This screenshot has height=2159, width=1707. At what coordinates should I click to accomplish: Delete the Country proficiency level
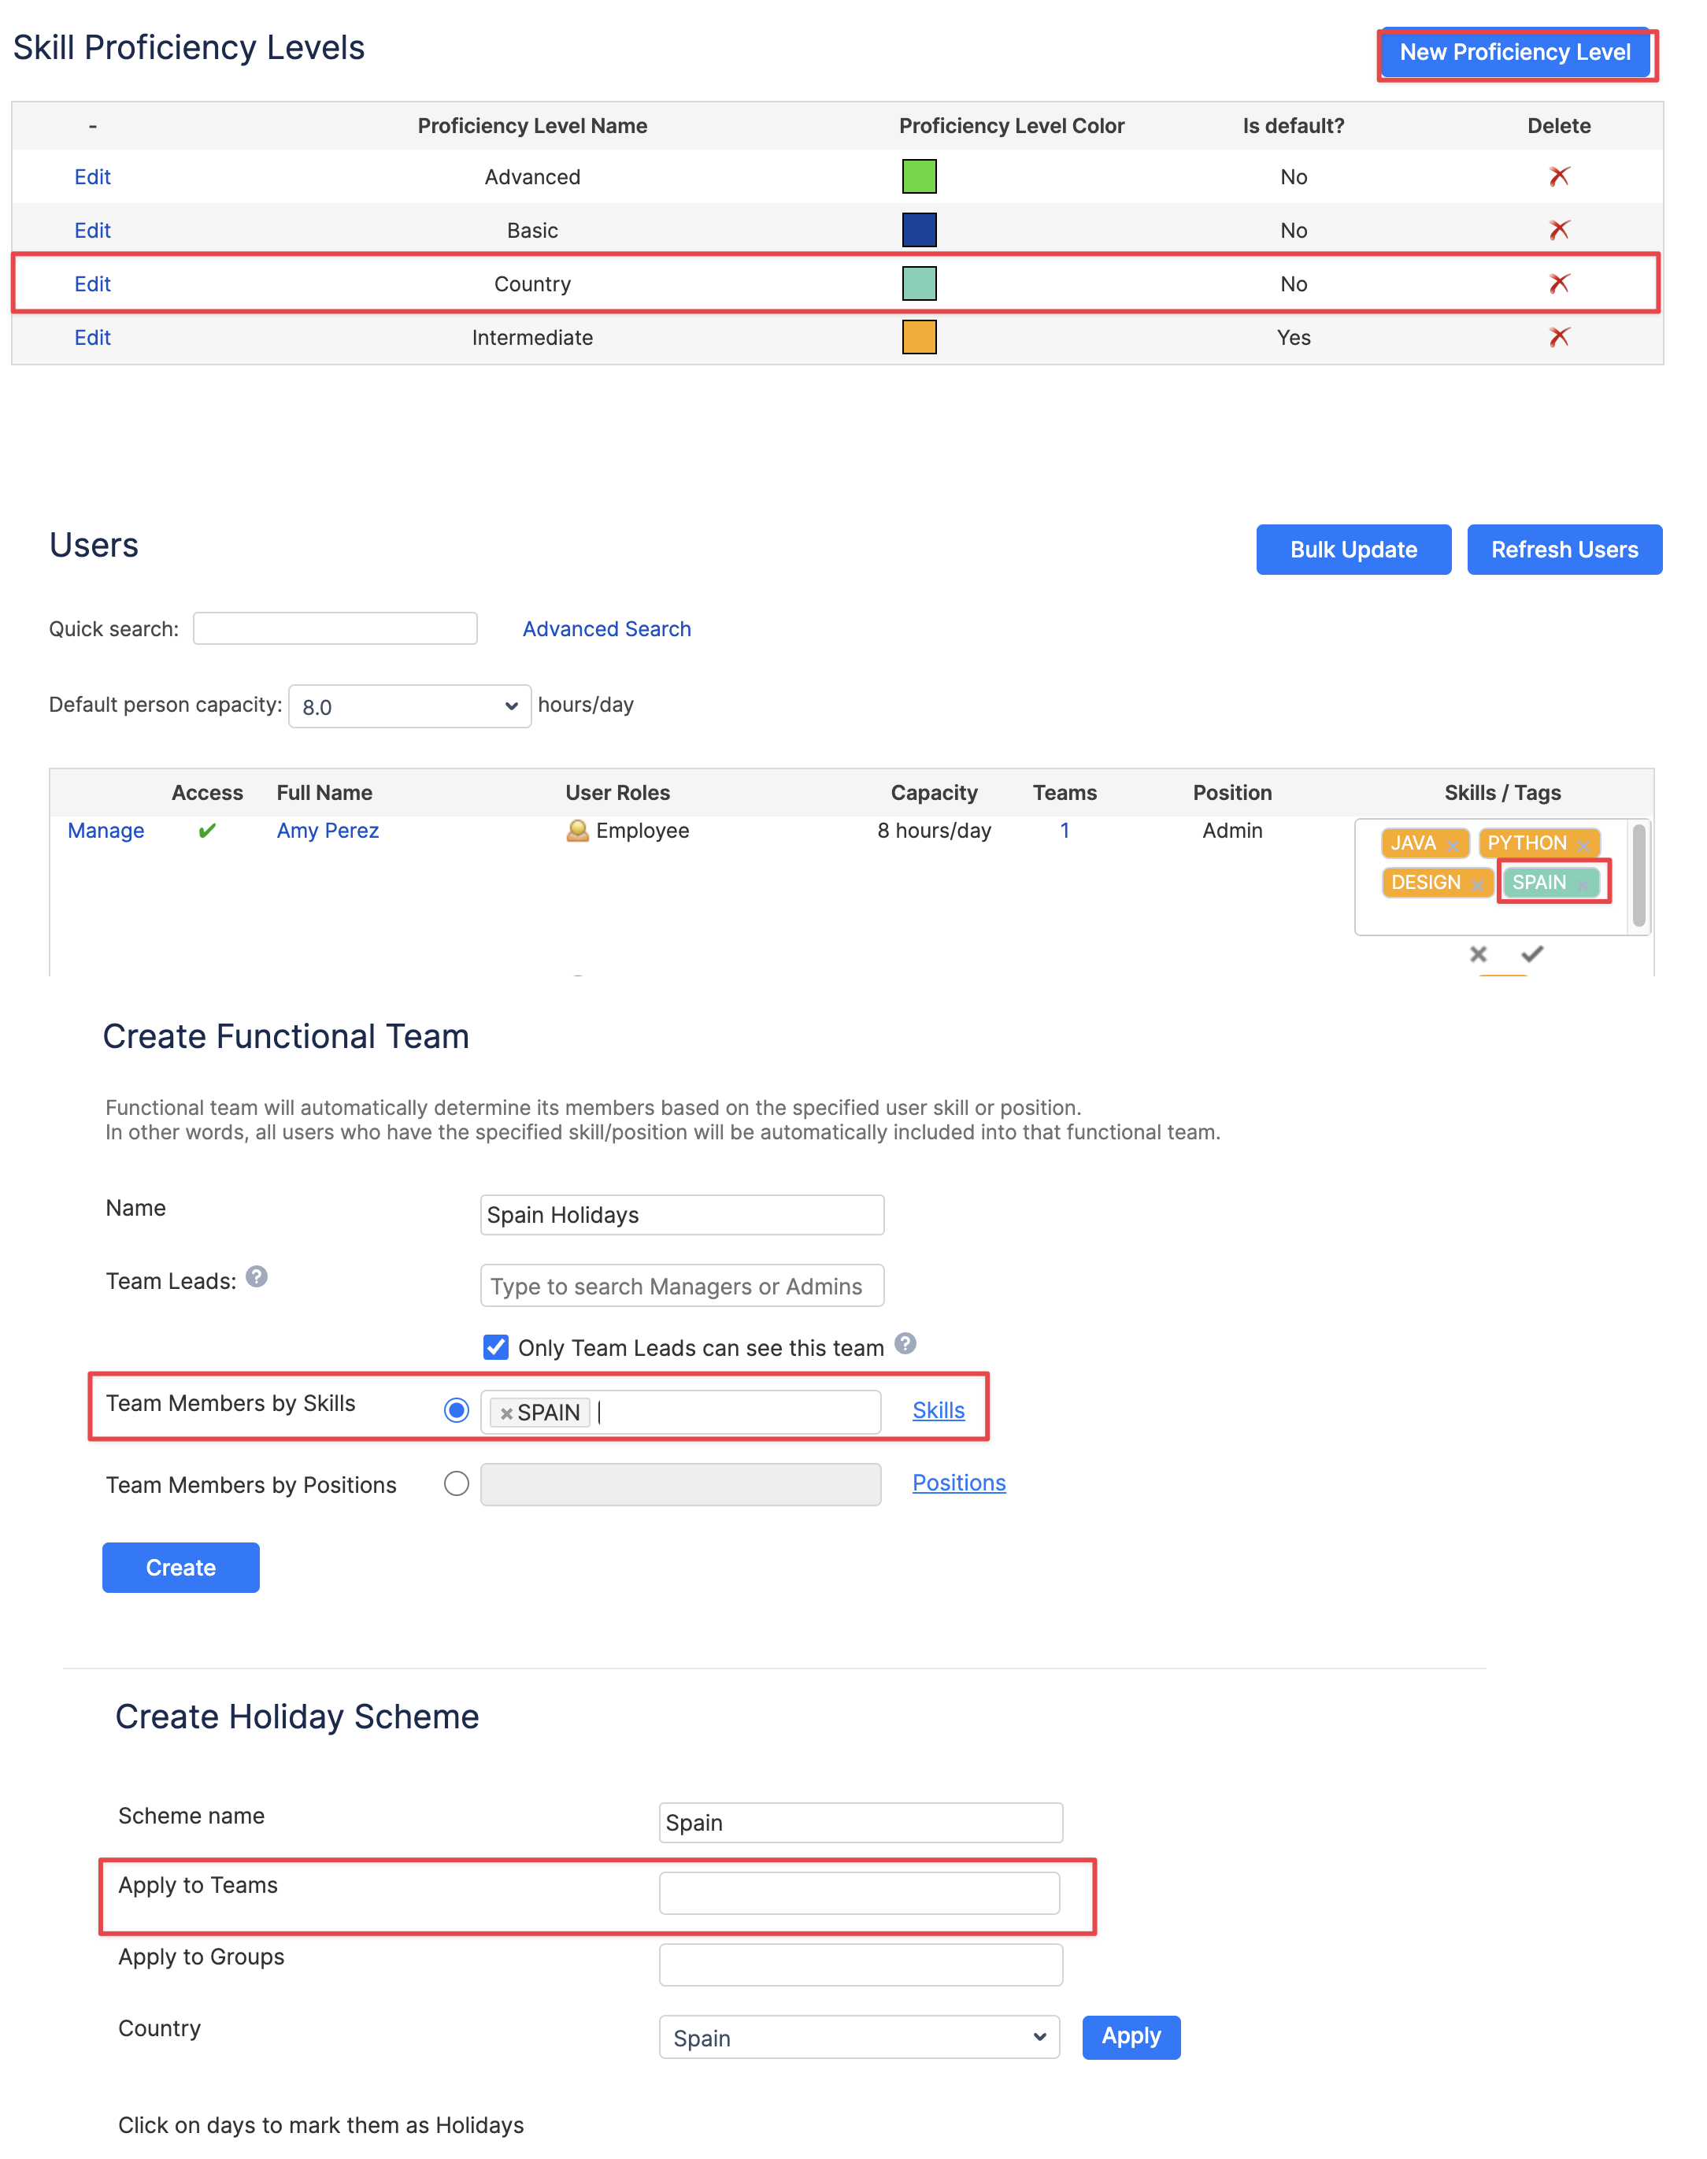(x=1559, y=284)
